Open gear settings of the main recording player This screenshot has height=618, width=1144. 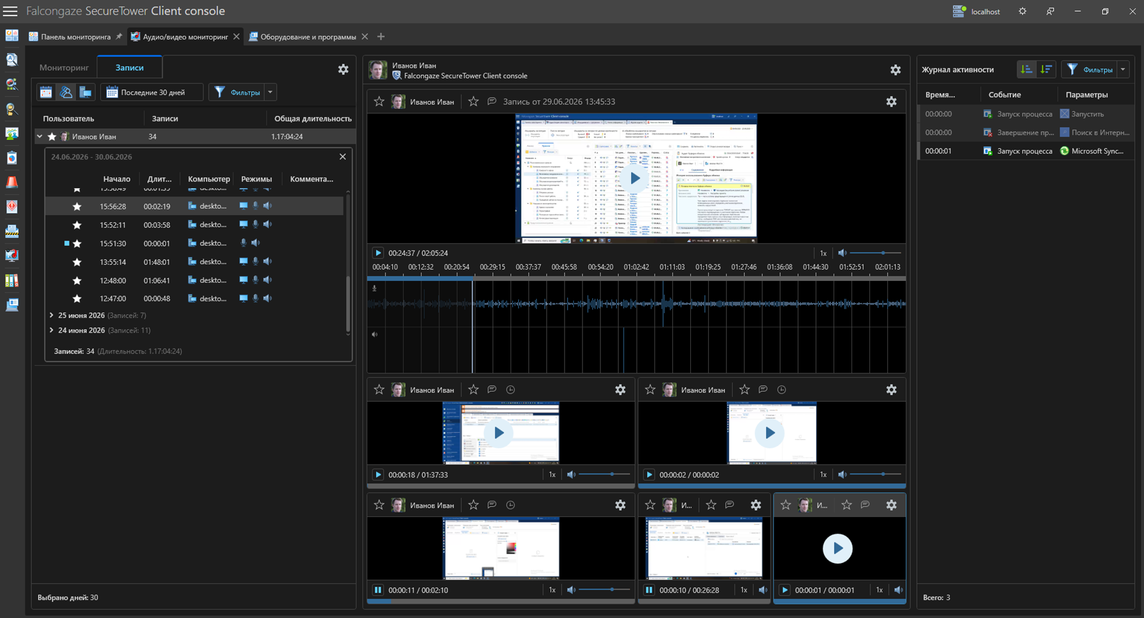pyautogui.click(x=891, y=102)
